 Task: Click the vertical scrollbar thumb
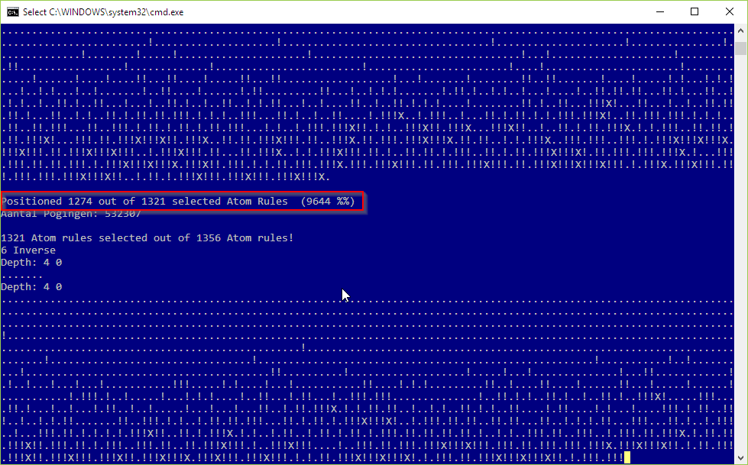[x=740, y=49]
